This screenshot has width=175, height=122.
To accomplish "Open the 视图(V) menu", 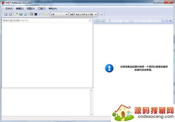I will (31, 9).
